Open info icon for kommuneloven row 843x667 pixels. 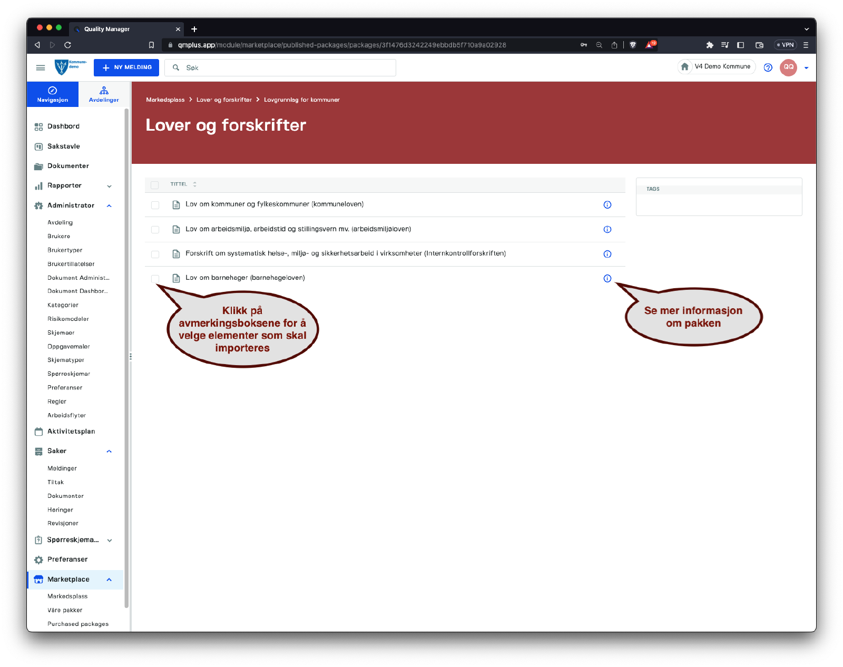click(x=607, y=205)
